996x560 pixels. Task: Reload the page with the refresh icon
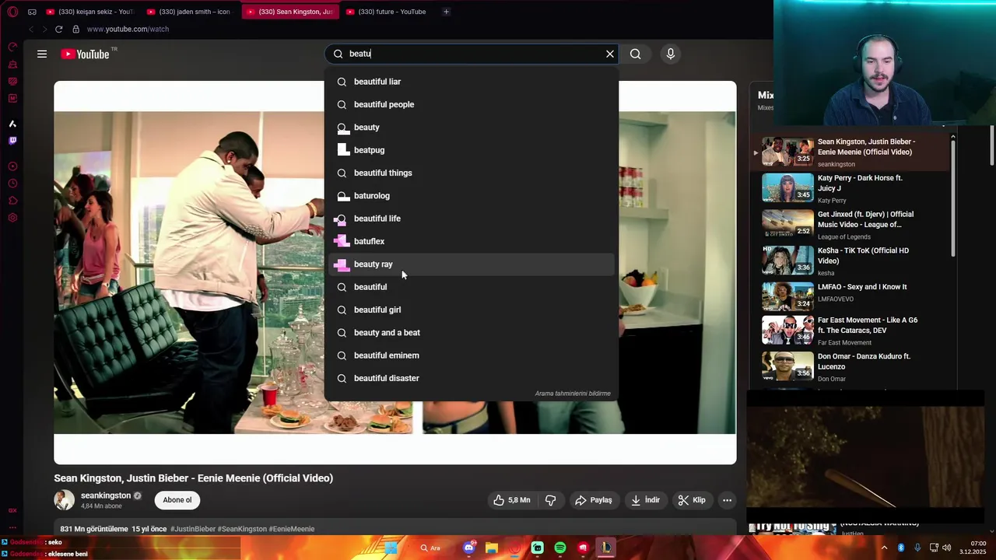[58, 29]
